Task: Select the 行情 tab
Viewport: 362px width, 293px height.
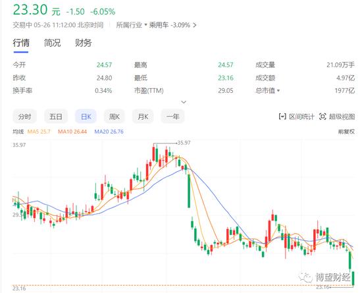Action: pyautogui.click(x=21, y=43)
